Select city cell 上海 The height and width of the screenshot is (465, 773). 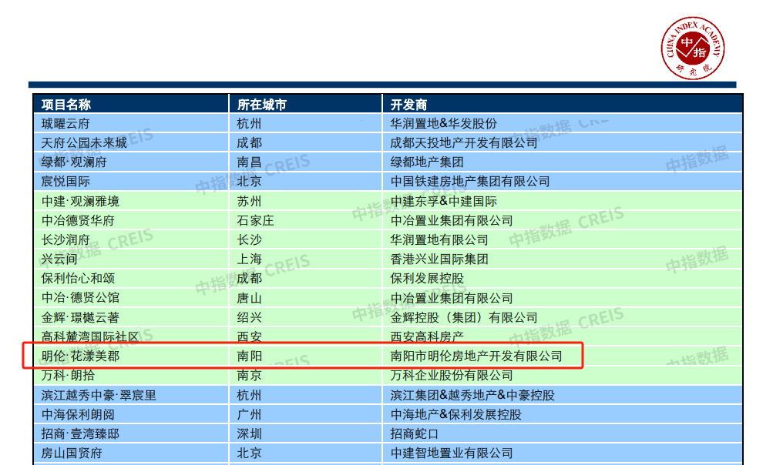(249, 259)
